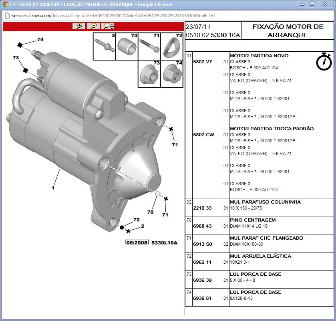Open thumbnail of part 2 stud bolt
This screenshot has height=321, width=336.
105,46
